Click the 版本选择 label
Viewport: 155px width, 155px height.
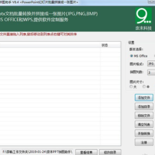(x=136, y=50)
